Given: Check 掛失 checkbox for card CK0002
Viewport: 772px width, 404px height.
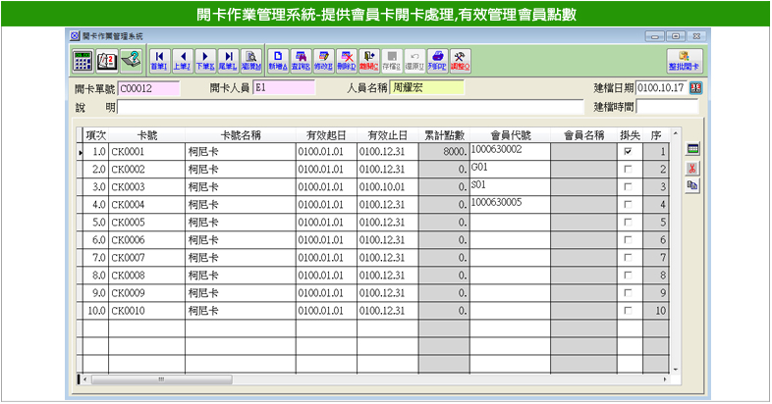Looking at the screenshot, I should tap(628, 171).
